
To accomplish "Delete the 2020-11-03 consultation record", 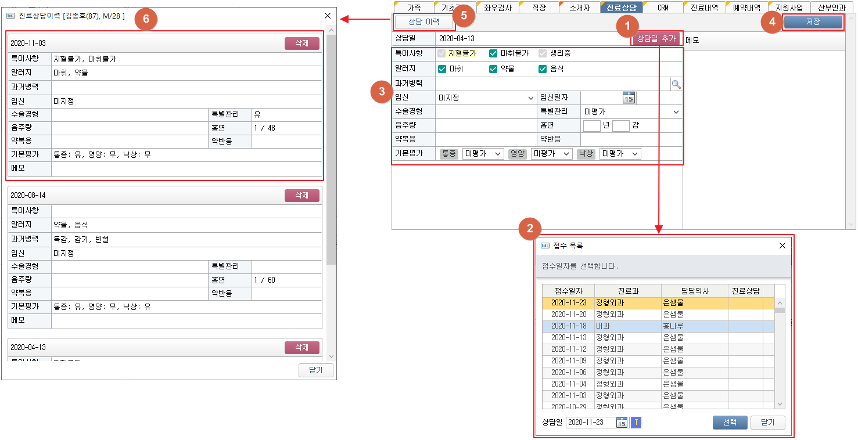I will [301, 44].
